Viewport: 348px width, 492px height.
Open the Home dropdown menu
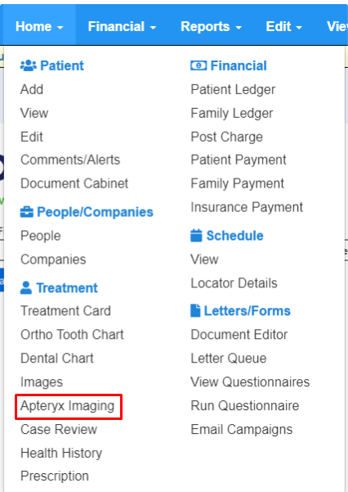pyautogui.click(x=39, y=26)
